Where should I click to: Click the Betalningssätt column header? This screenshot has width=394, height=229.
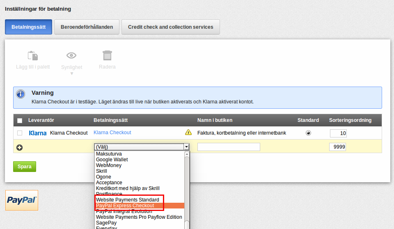110,120
